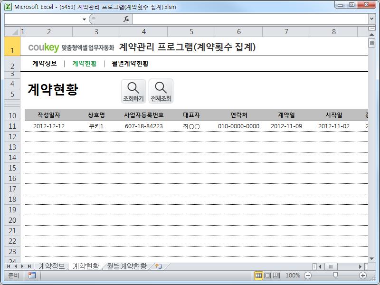Click the vertical scrollbar thumb
380x285 pixels.
point(371,43)
